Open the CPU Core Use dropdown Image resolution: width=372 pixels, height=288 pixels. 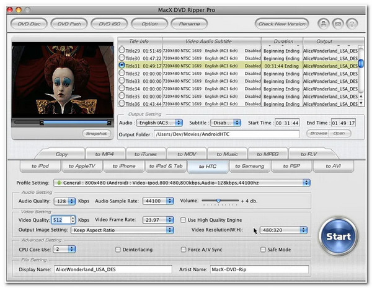(64, 249)
